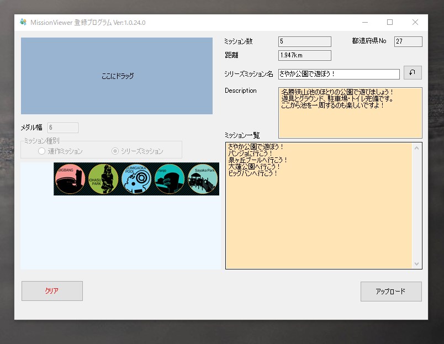Click the 都道府県No field
The height and width of the screenshot is (344, 444).
tap(408, 41)
